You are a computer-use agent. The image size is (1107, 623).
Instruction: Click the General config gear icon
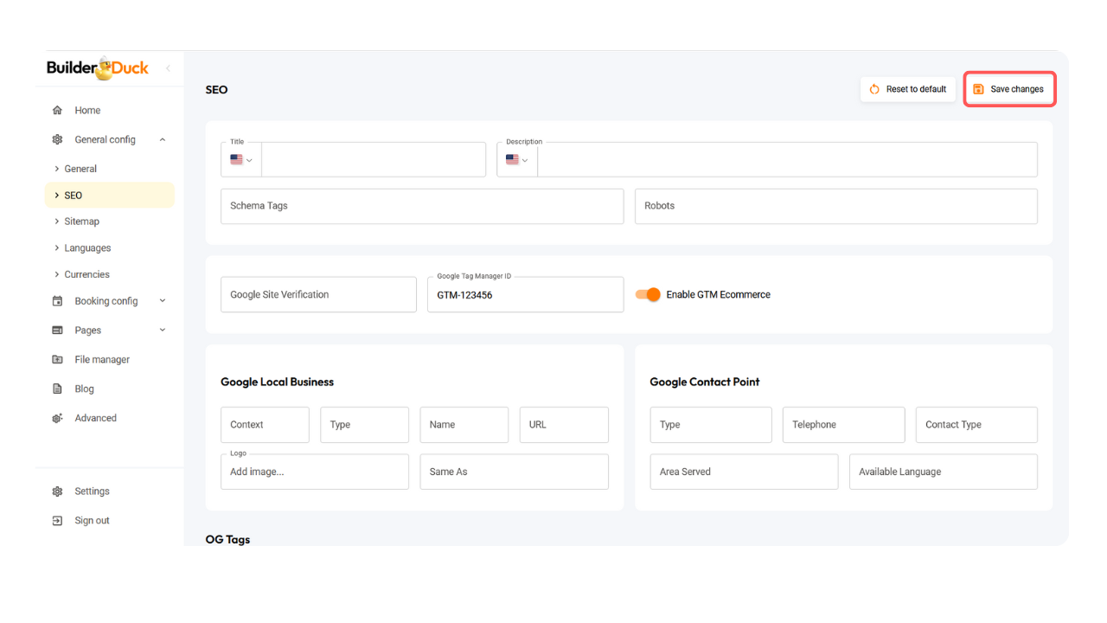[x=57, y=139]
